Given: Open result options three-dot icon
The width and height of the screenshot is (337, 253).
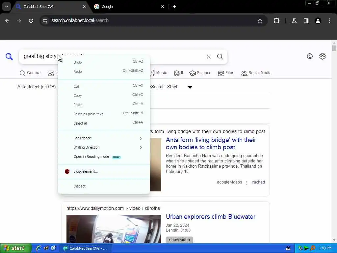Looking at the screenshot, I should click(x=247, y=183).
